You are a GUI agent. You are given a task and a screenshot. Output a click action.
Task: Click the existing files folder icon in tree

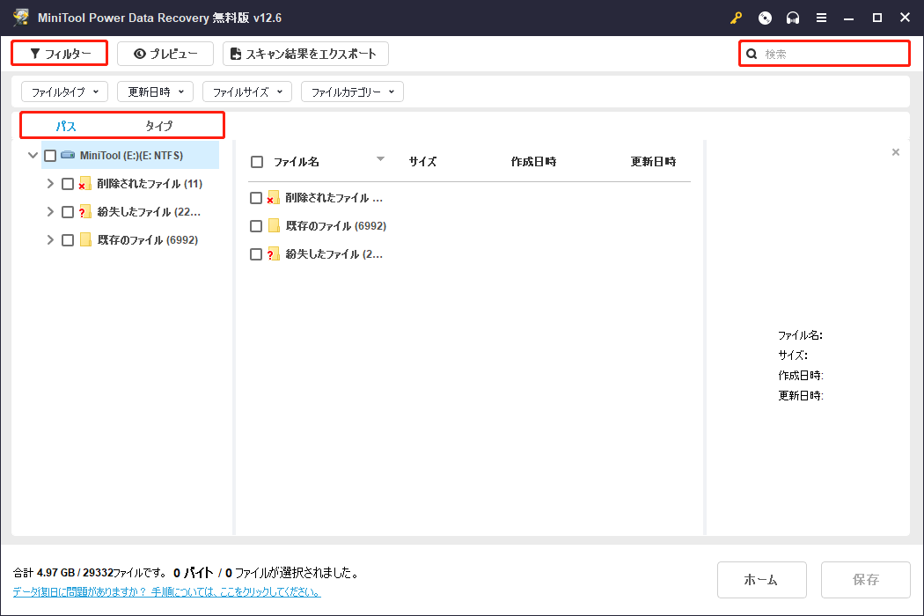tap(85, 239)
